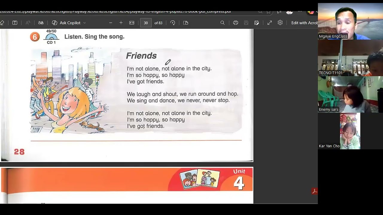Screen dimensions: 383x215
Task: Click 'Listen. Sing the song.' heading
Action: coord(94,37)
